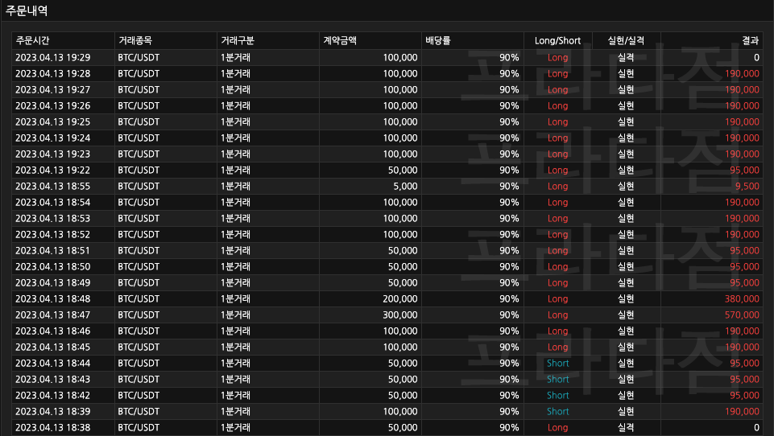Viewport: 774px width, 436px height.
Task: Click the 거래구분 column header
Action: (238, 40)
